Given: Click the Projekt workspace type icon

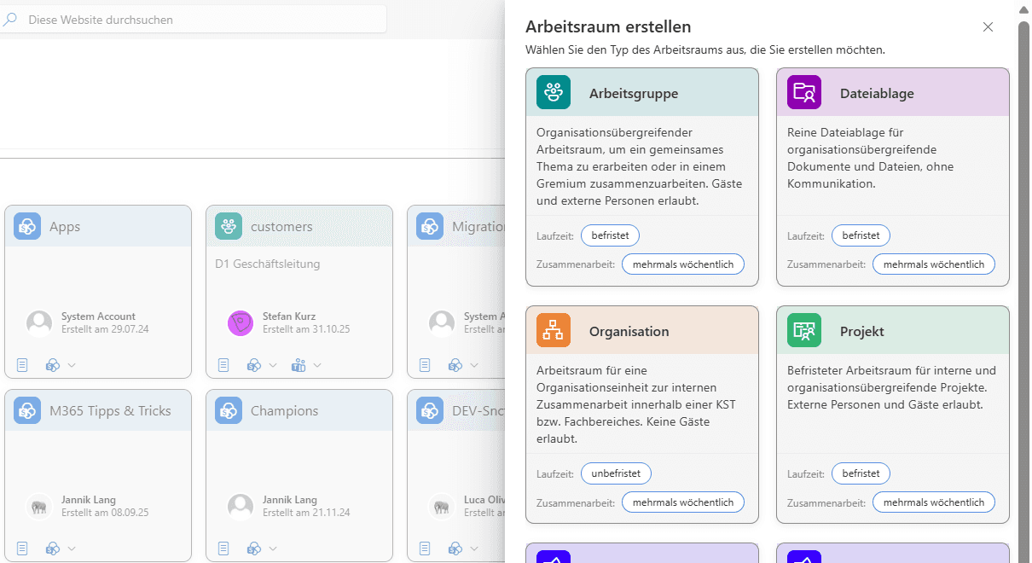Looking at the screenshot, I should pos(803,330).
